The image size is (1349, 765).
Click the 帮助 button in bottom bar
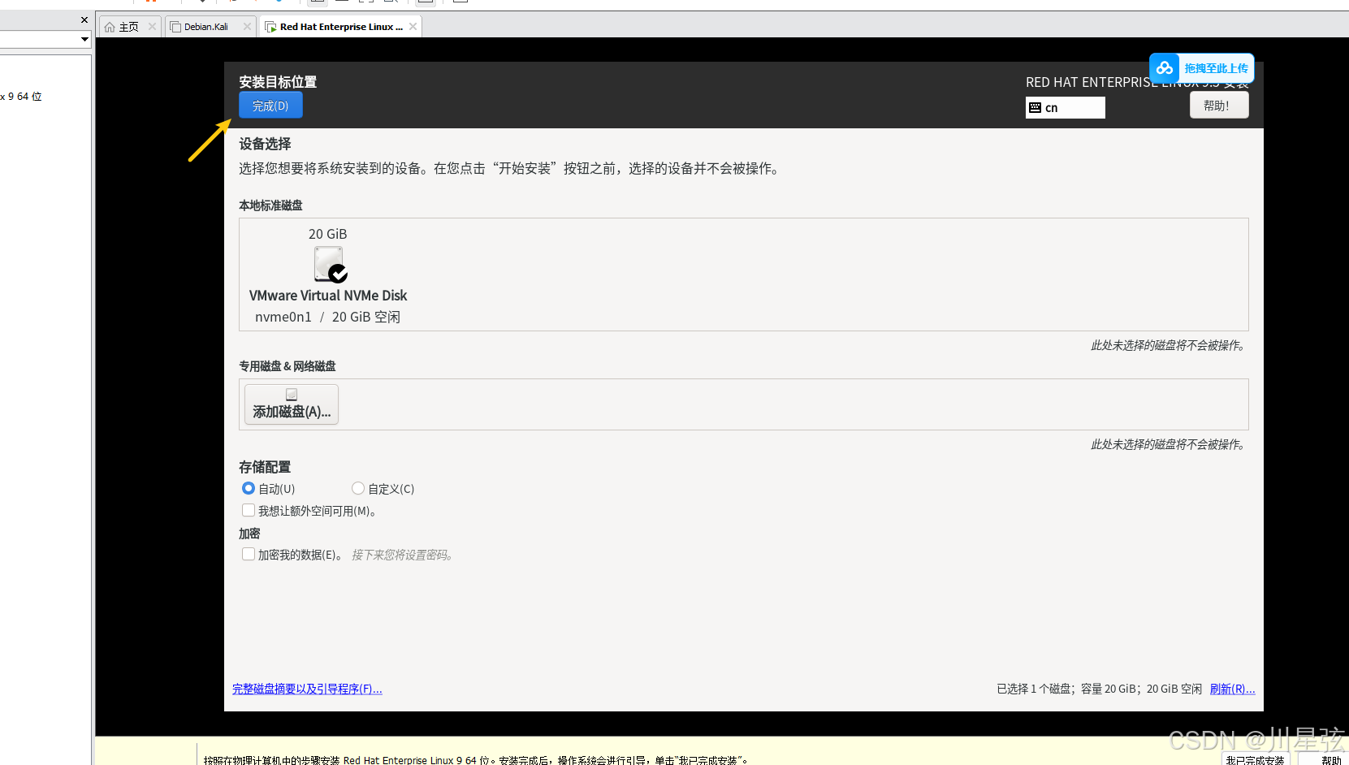1331,760
